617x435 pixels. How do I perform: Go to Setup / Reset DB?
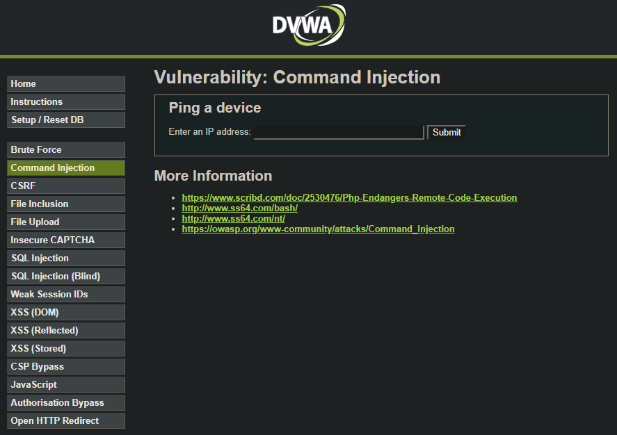(x=66, y=120)
